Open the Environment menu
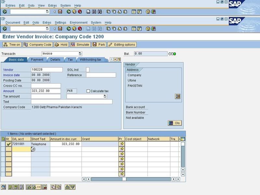260x195 pixels. [78, 22]
